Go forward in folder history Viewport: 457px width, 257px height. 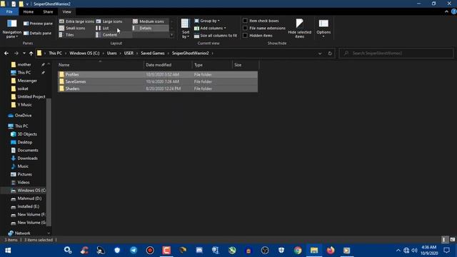16,54
